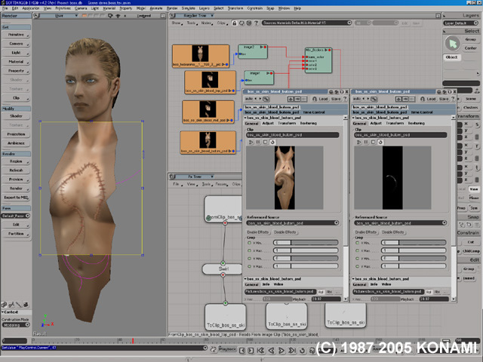Select the Rel path option in swirl-preview editor
Viewport: 483px width, 362px height.
pyautogui.click(x=321, y=292)
